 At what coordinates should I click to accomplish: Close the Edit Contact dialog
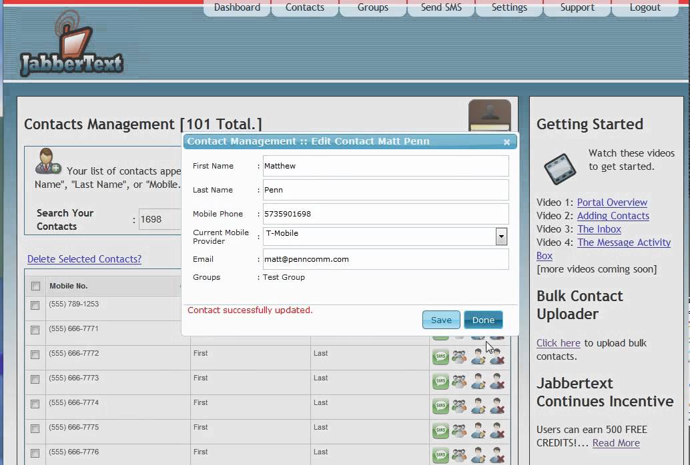[506, 142]
